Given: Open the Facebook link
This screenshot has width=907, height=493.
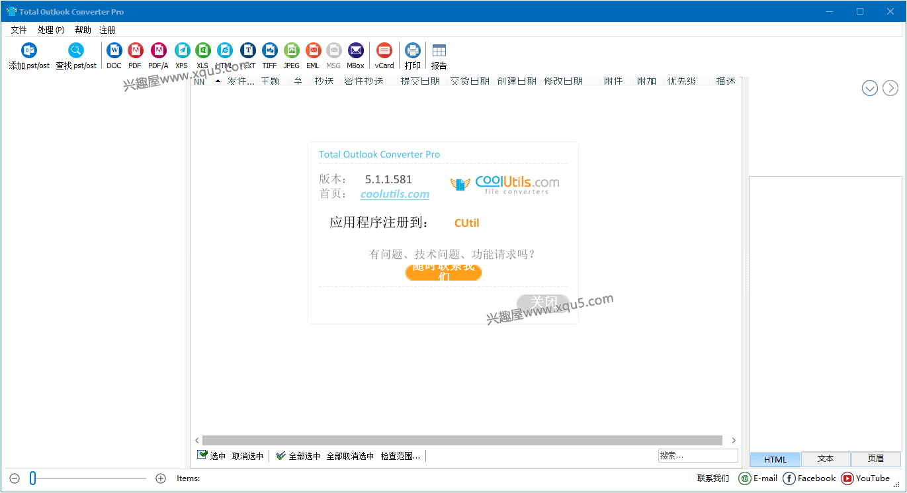Looking at the screenshot, I should (x=809, y=478).
